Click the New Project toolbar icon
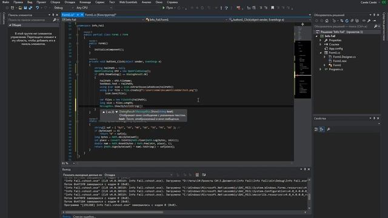This screenshot has width=388, height=218. (12, 8)
